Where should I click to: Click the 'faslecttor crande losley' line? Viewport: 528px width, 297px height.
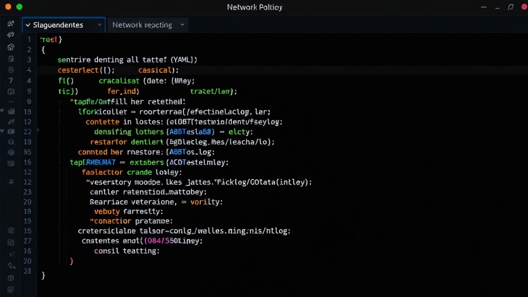(x=131, y=172)
